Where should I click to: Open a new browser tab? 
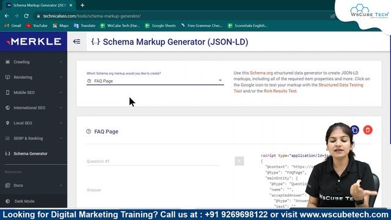(82, 5)
